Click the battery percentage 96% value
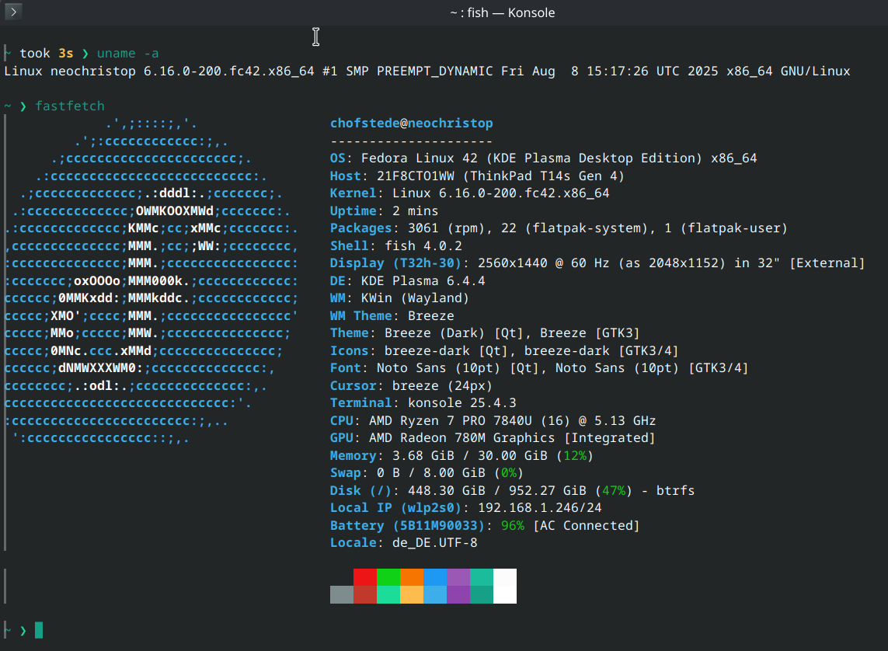The image size is (888, 651). [512, 526]
